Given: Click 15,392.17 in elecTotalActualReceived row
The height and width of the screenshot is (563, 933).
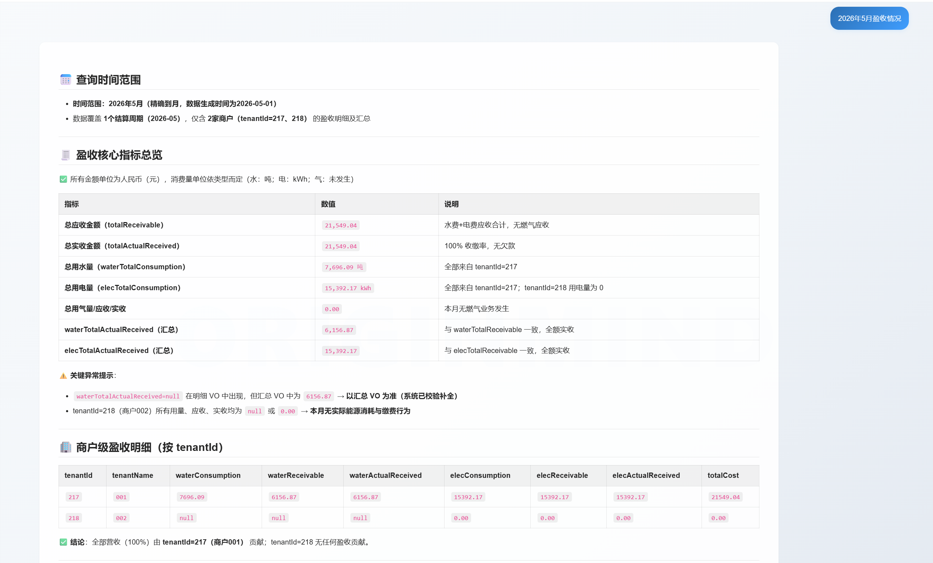Looking at the screenshot, I should click(340, 351).
